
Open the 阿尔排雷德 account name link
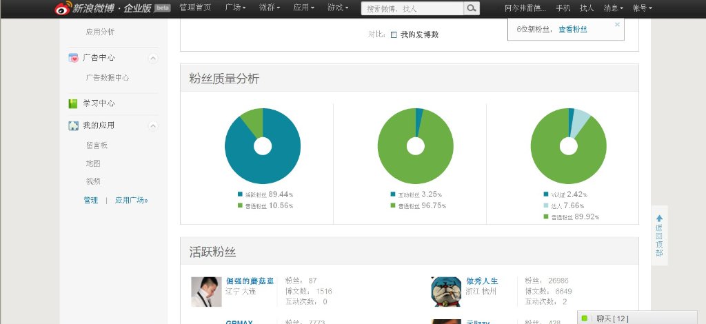[525, 8]
